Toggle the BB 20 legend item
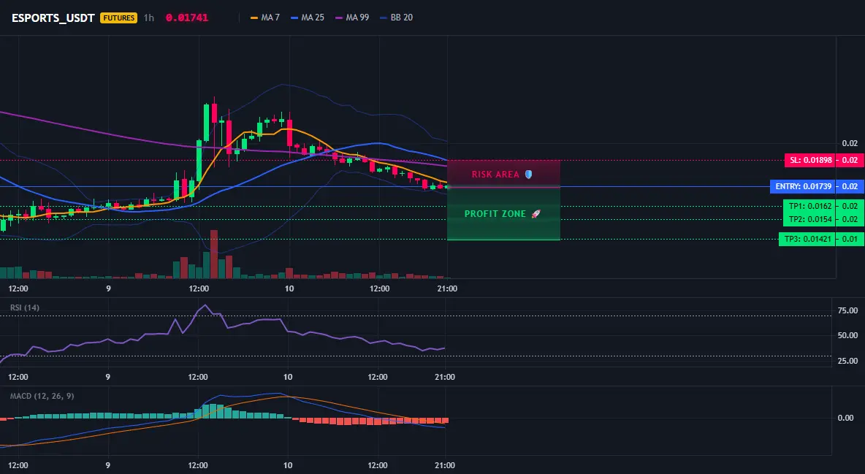 [x=396, y=18]
